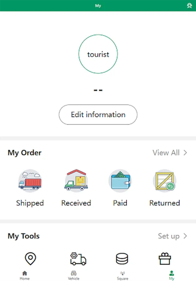Tap the location pin tool icon
Viewport: 196px width, 281px height.
click(30, 259)
